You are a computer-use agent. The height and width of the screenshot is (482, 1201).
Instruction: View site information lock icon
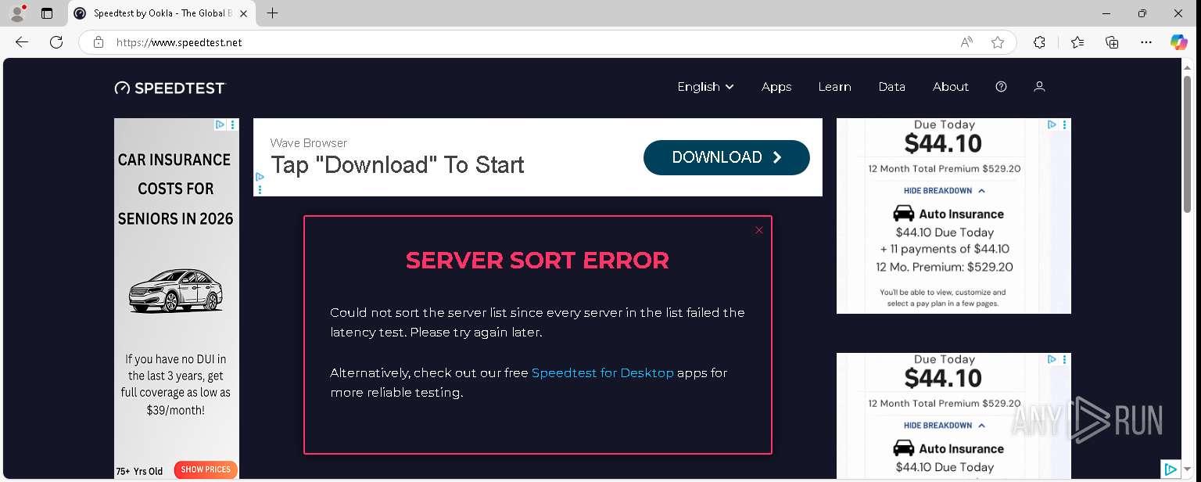[x=99, y=42]
